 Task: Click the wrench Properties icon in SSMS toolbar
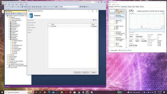[x=83, y=7]
